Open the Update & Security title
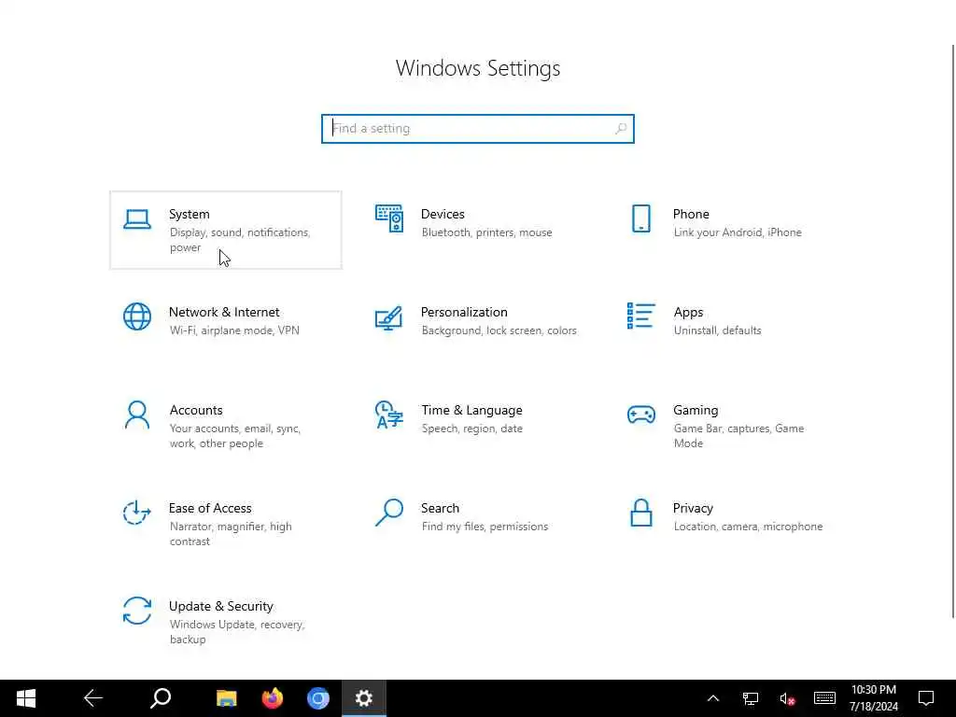The height and width of the screenshot is (717, 956). pyautogui.click(x=220, y=607)
